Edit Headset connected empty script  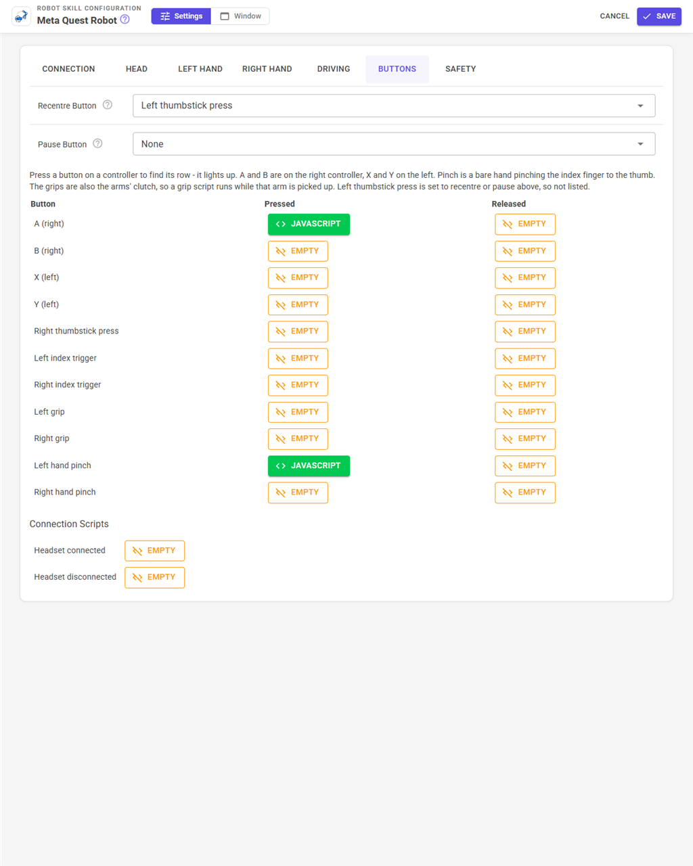(x=154, y=551)
